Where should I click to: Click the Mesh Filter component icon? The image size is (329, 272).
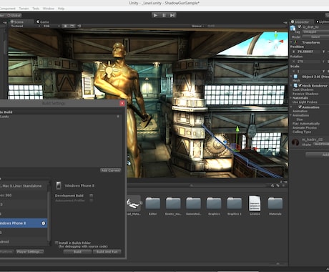point(295,77)
